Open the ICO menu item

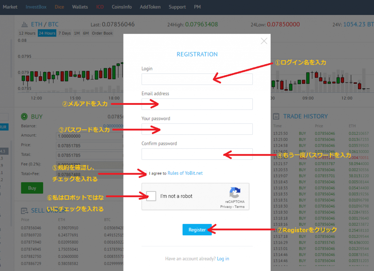pos(100,7)
